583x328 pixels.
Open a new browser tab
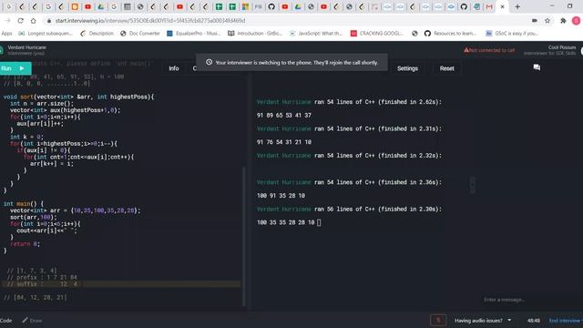[x=517, y=6]
